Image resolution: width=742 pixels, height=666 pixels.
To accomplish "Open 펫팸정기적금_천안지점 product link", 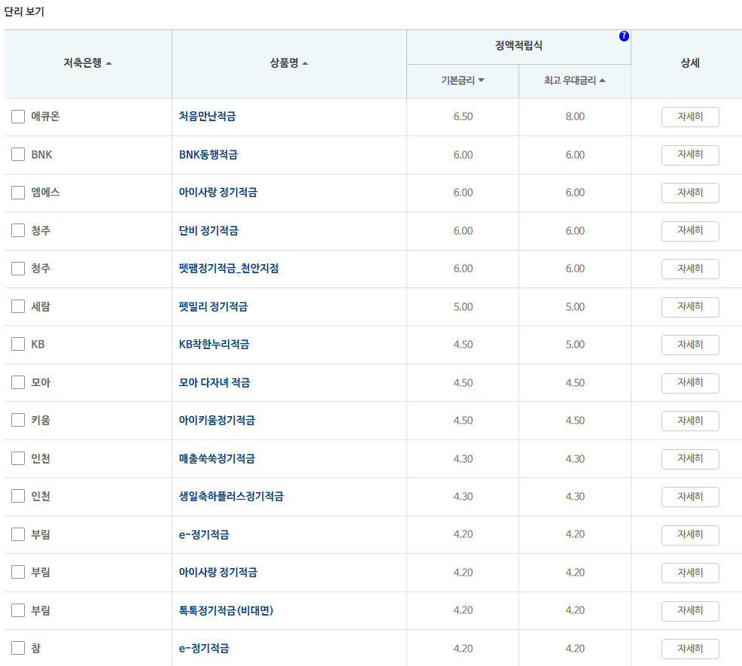I will point(229,269).
